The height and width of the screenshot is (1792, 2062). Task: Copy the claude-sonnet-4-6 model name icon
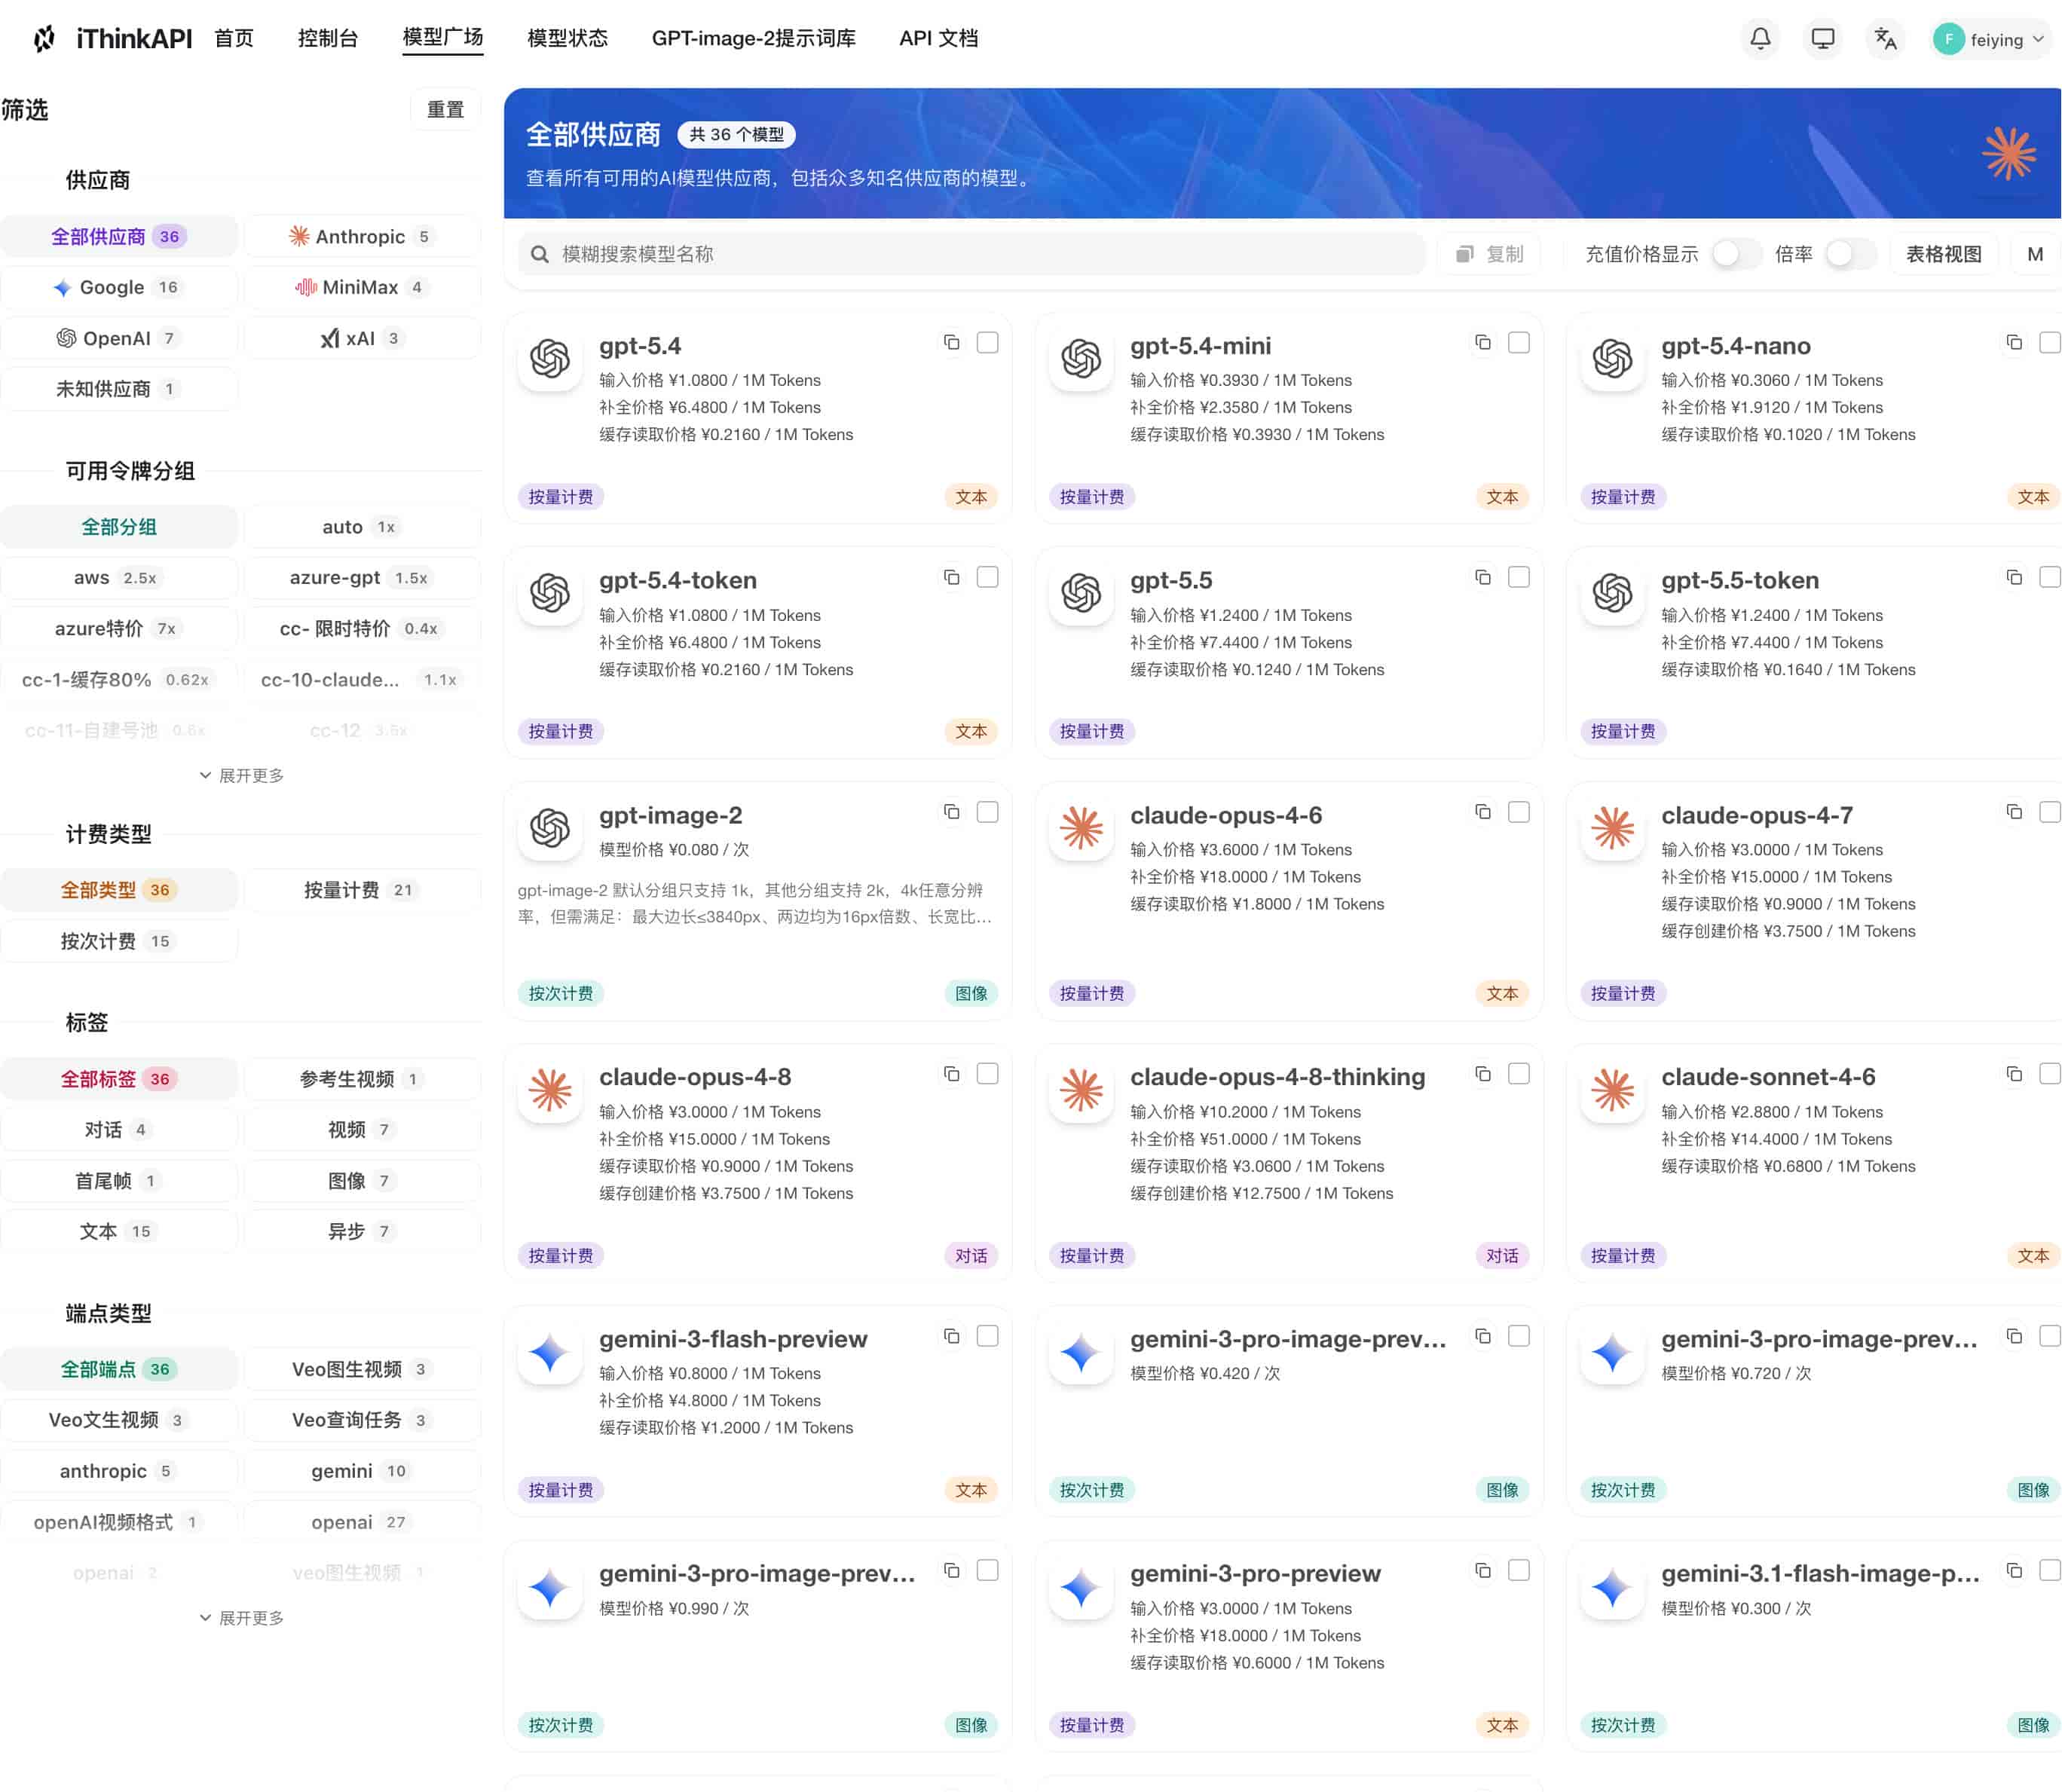[x=2013, y=1074]
